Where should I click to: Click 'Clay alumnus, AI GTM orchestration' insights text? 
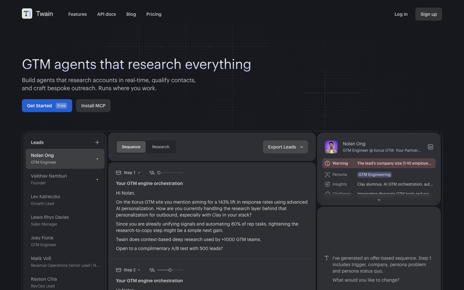coord(395,184)
